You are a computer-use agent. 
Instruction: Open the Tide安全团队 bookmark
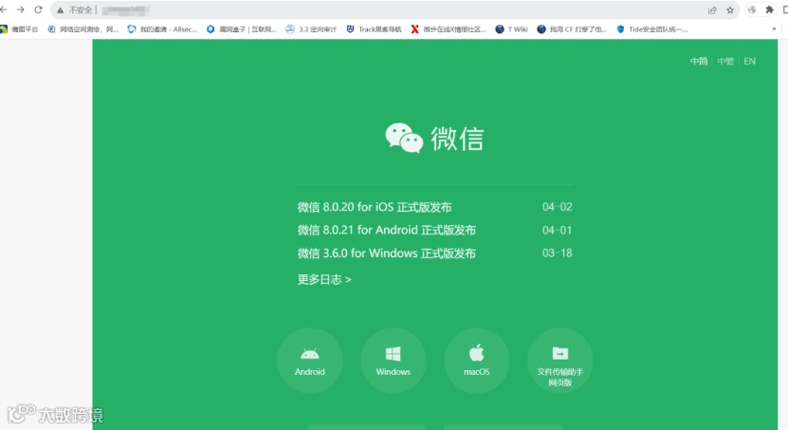coord(651,29)
